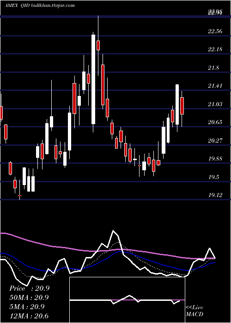231x323 pixels.
Task: Click the last red candlestick on the right
Action: point(182,106)
